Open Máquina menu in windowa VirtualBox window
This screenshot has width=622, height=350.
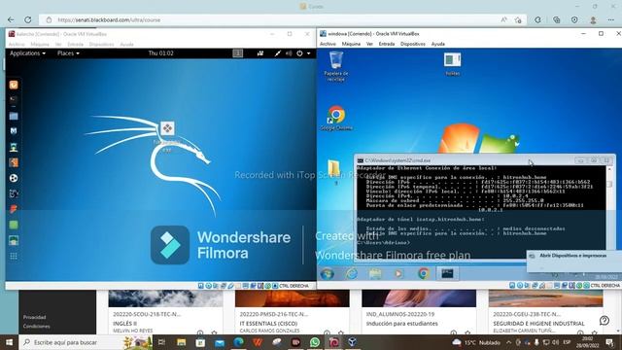tap(351, 44)
